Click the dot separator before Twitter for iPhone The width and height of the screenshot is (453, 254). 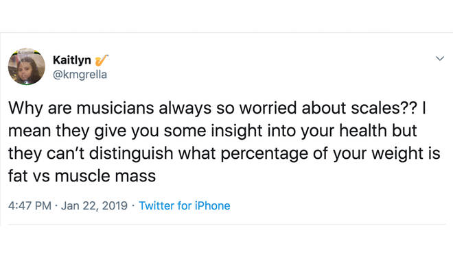(133, 206)
